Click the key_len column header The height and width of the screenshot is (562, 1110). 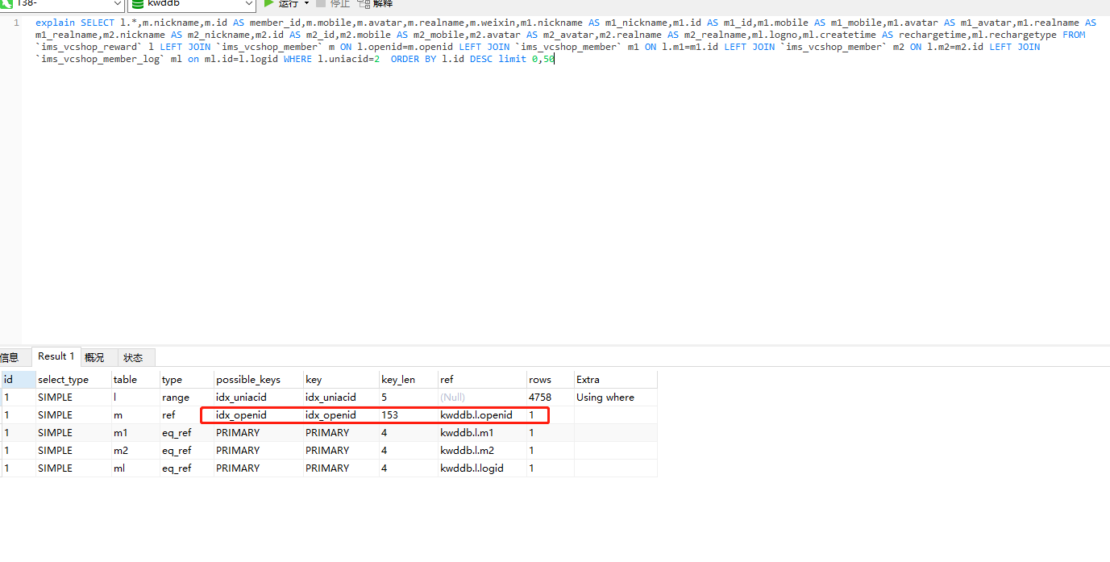408,379
